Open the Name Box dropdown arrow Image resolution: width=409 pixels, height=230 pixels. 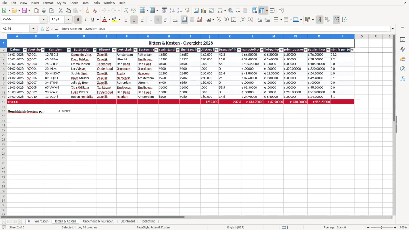point(33,29)
